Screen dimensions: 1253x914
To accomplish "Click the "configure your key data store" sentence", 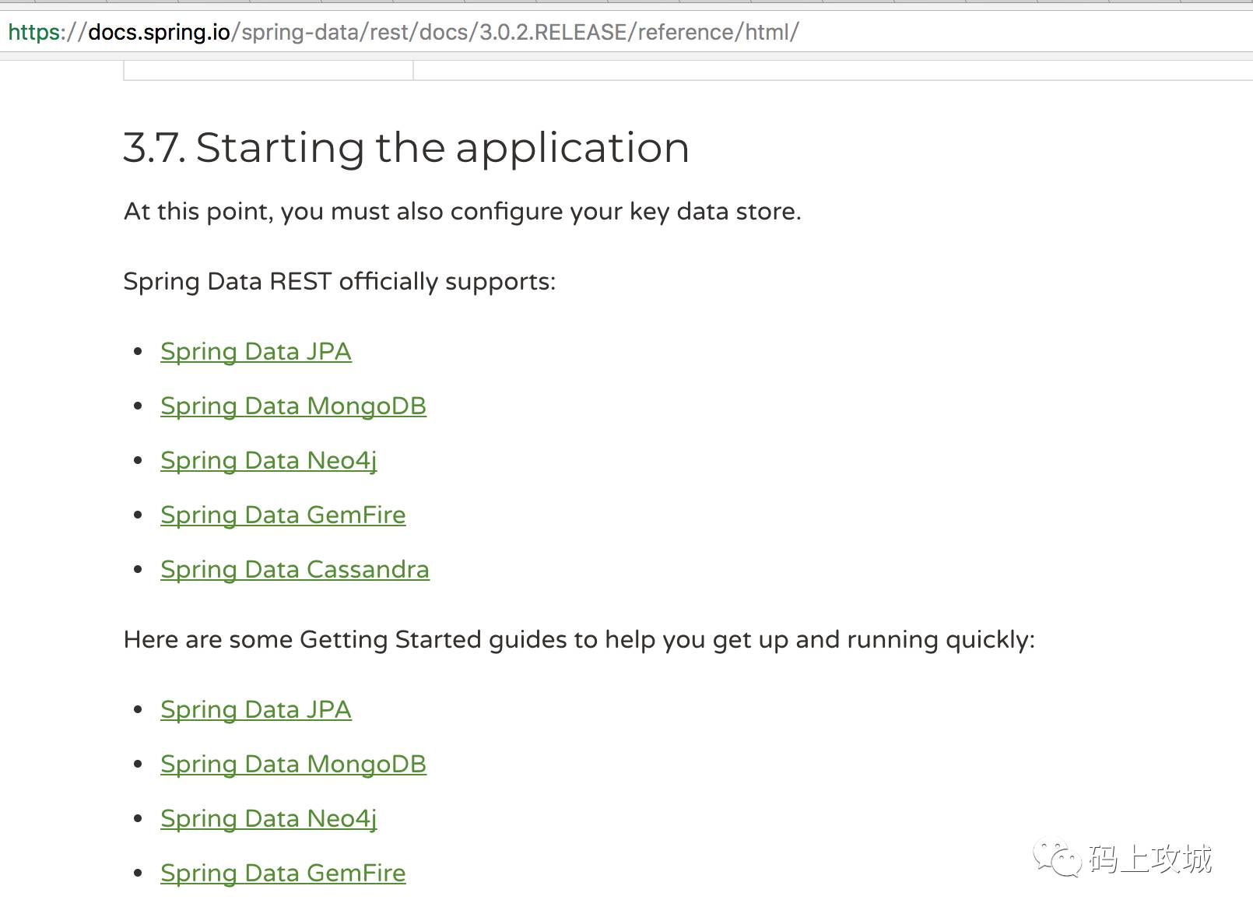I will [462, 212].
